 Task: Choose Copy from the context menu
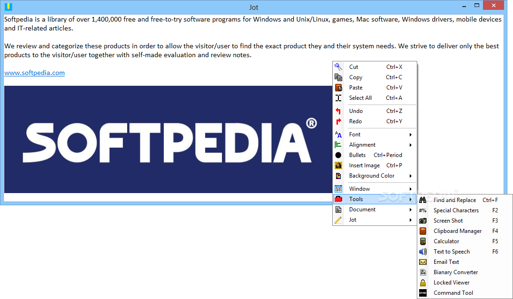(375, 77)
